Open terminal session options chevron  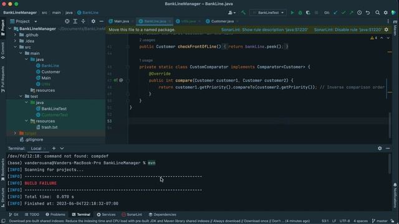[62, 148]
